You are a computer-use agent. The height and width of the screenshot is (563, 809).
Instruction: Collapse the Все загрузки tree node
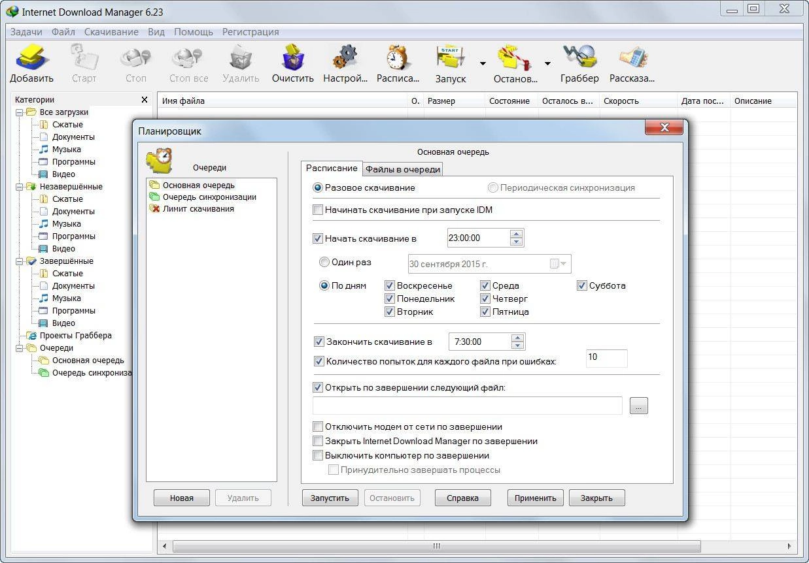(x=20, y=112)
